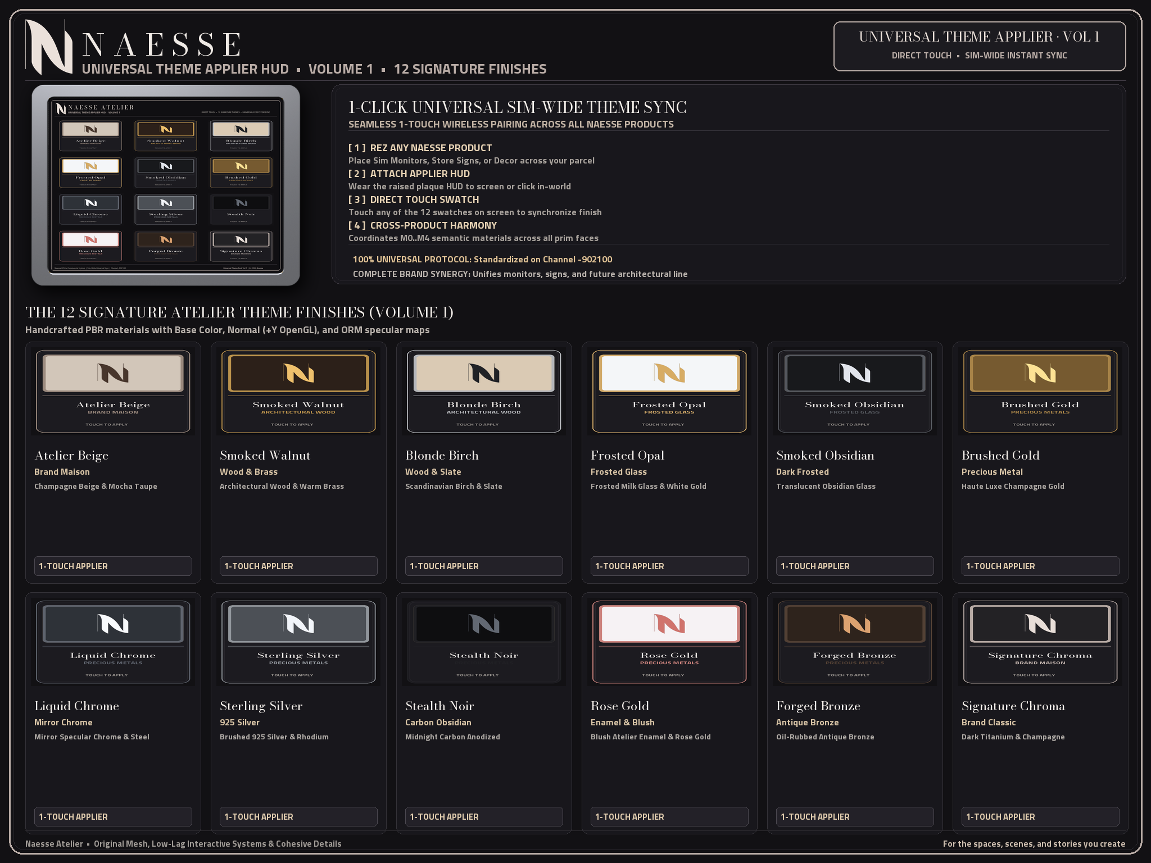Viewport: 1151px width, 863px height.
Task: Click 1-Touch Applier under Frosted Opal
Action: pyautogui.click(x=669, y=566)
